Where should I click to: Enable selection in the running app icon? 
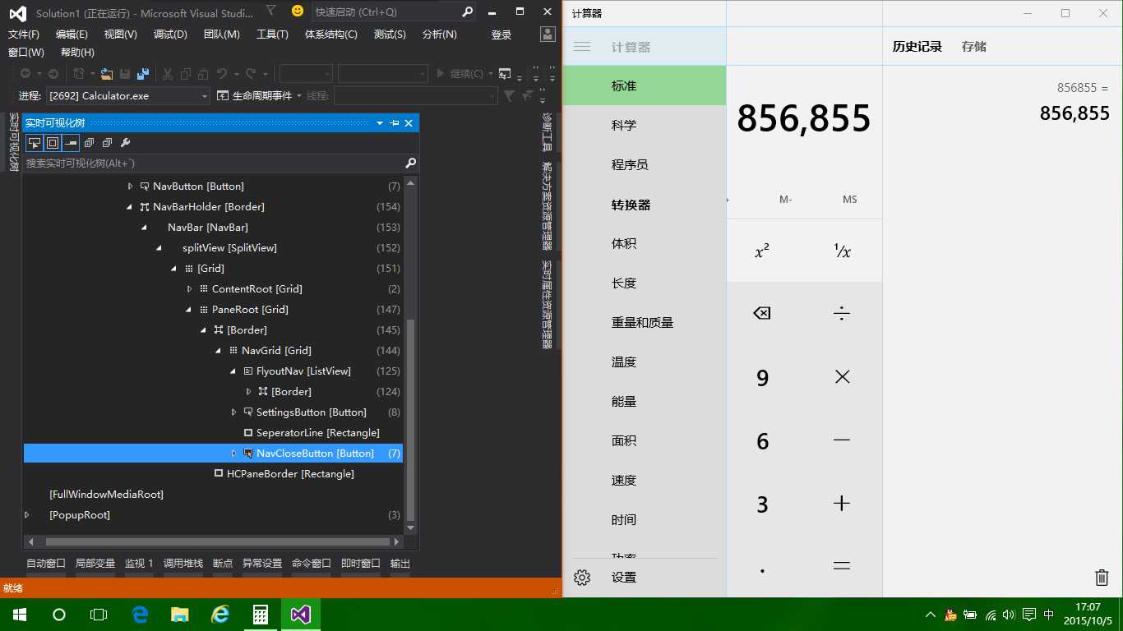tap(34, 143)
